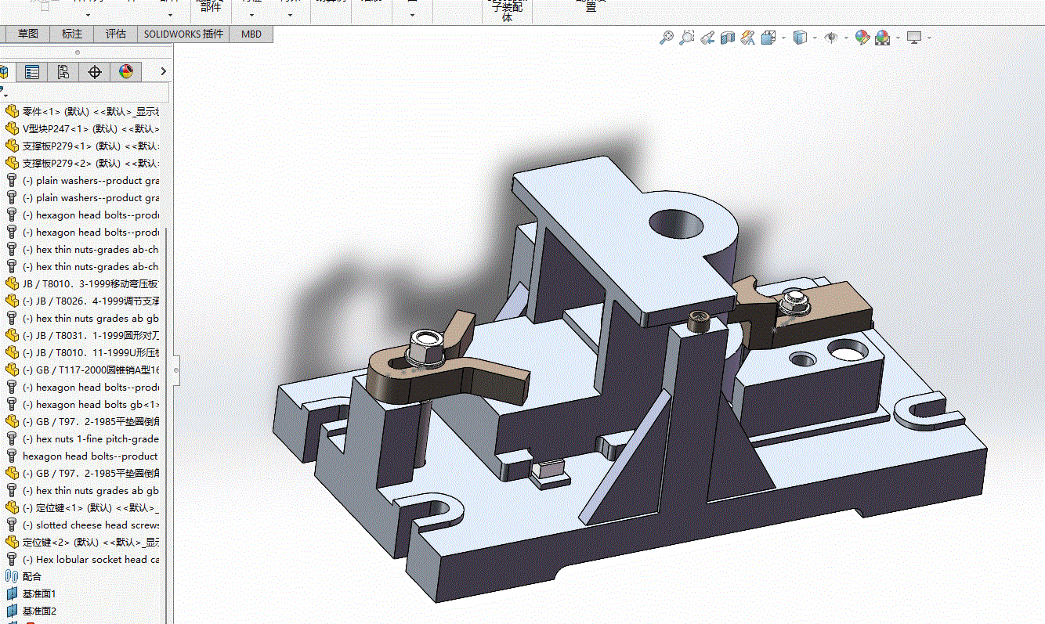This screenshot has height=624, width=1045.
Task: Open the SOLIDWORKS 插件 tab
Action: coord(183,34)
